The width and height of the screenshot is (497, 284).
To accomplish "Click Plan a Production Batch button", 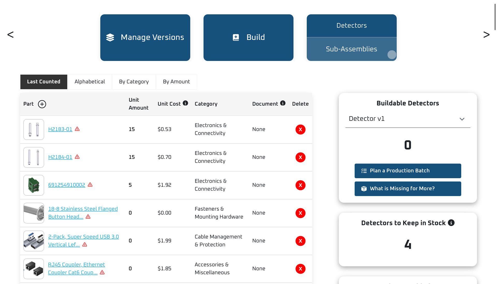I will pos(407,171).
